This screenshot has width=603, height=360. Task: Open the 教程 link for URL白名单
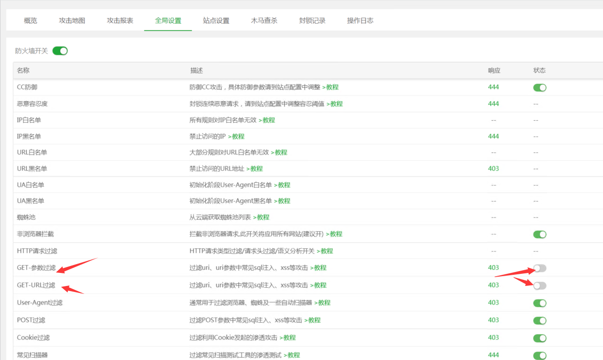pos(279,152)
